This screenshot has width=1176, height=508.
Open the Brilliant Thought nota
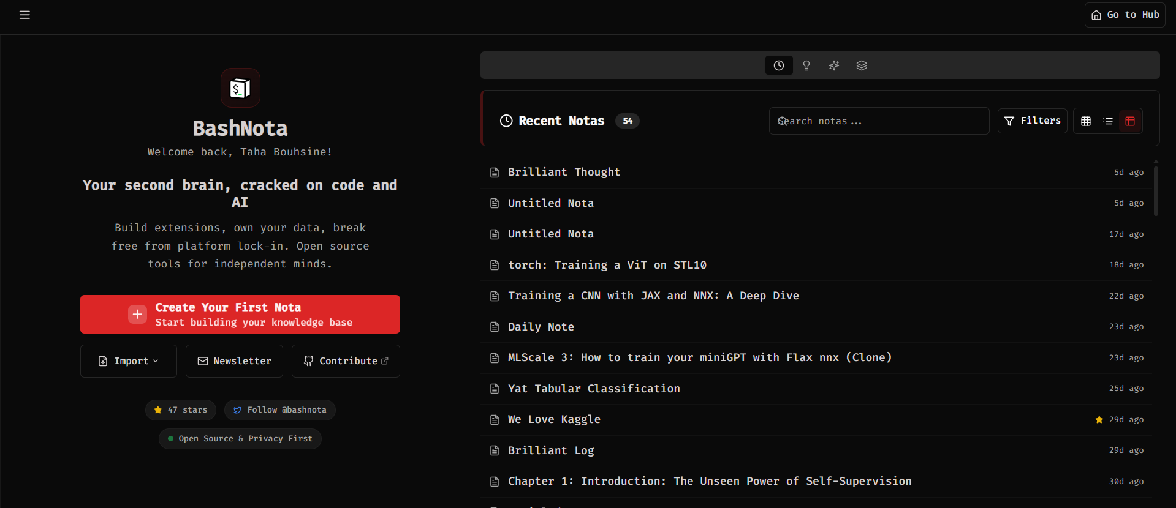[x=564, y=172]
